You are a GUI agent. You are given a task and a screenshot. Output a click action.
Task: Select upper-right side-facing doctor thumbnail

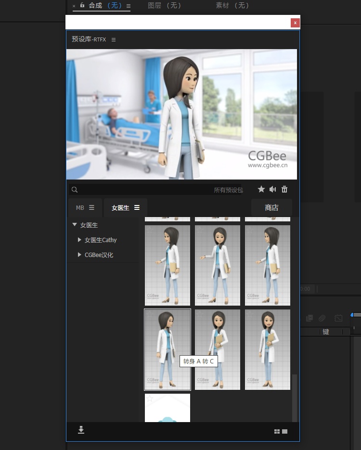click(x=268, y=265)
